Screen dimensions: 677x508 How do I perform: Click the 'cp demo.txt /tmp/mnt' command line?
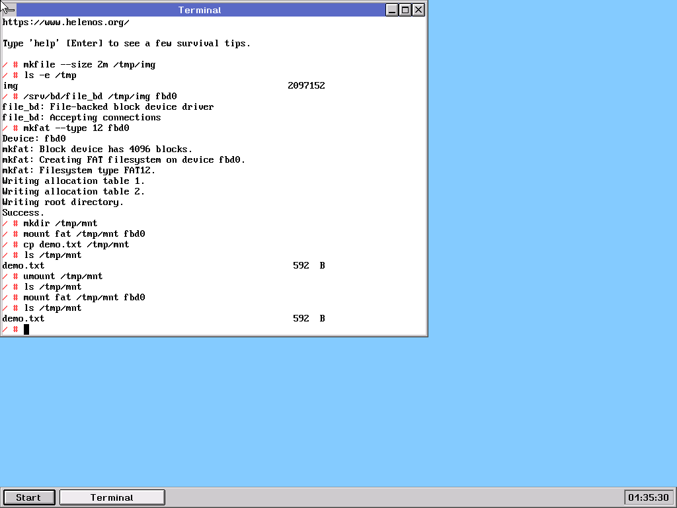[x=77, y=245]
